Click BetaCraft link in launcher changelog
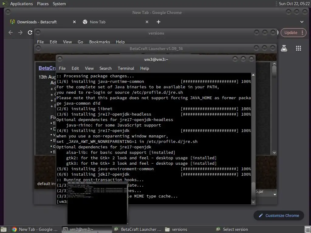This screenshot has height=233, width=311. click(47, 68)
